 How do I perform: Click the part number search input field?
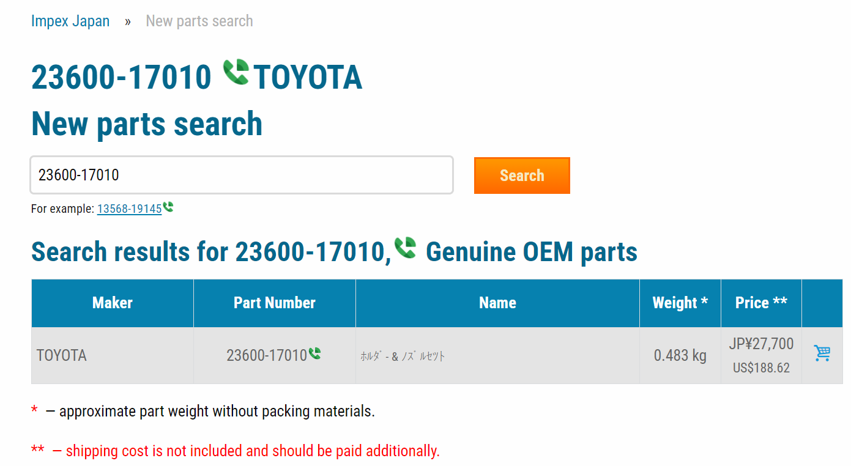[x=242, y=175]
